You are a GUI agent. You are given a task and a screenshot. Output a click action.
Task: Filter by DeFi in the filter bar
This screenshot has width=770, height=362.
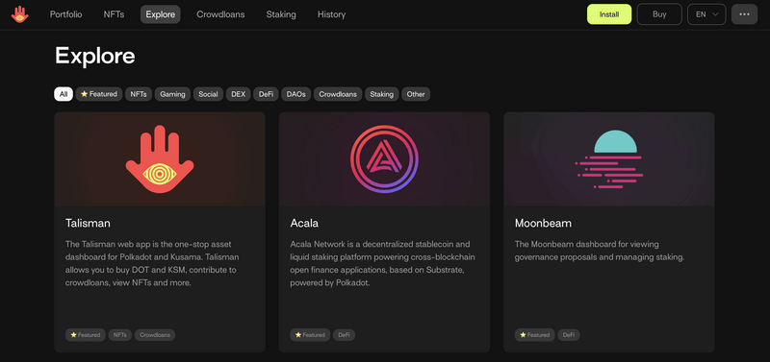(267, 94)
